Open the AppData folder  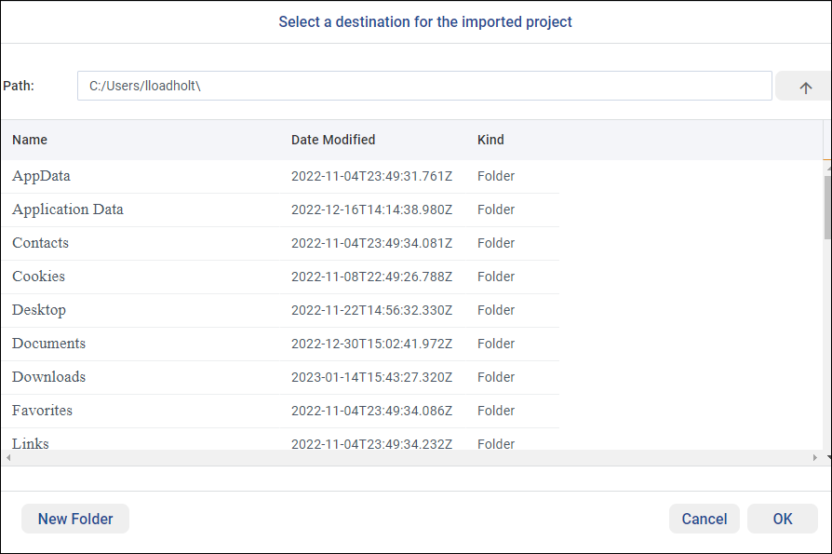[x=41, y=176]
